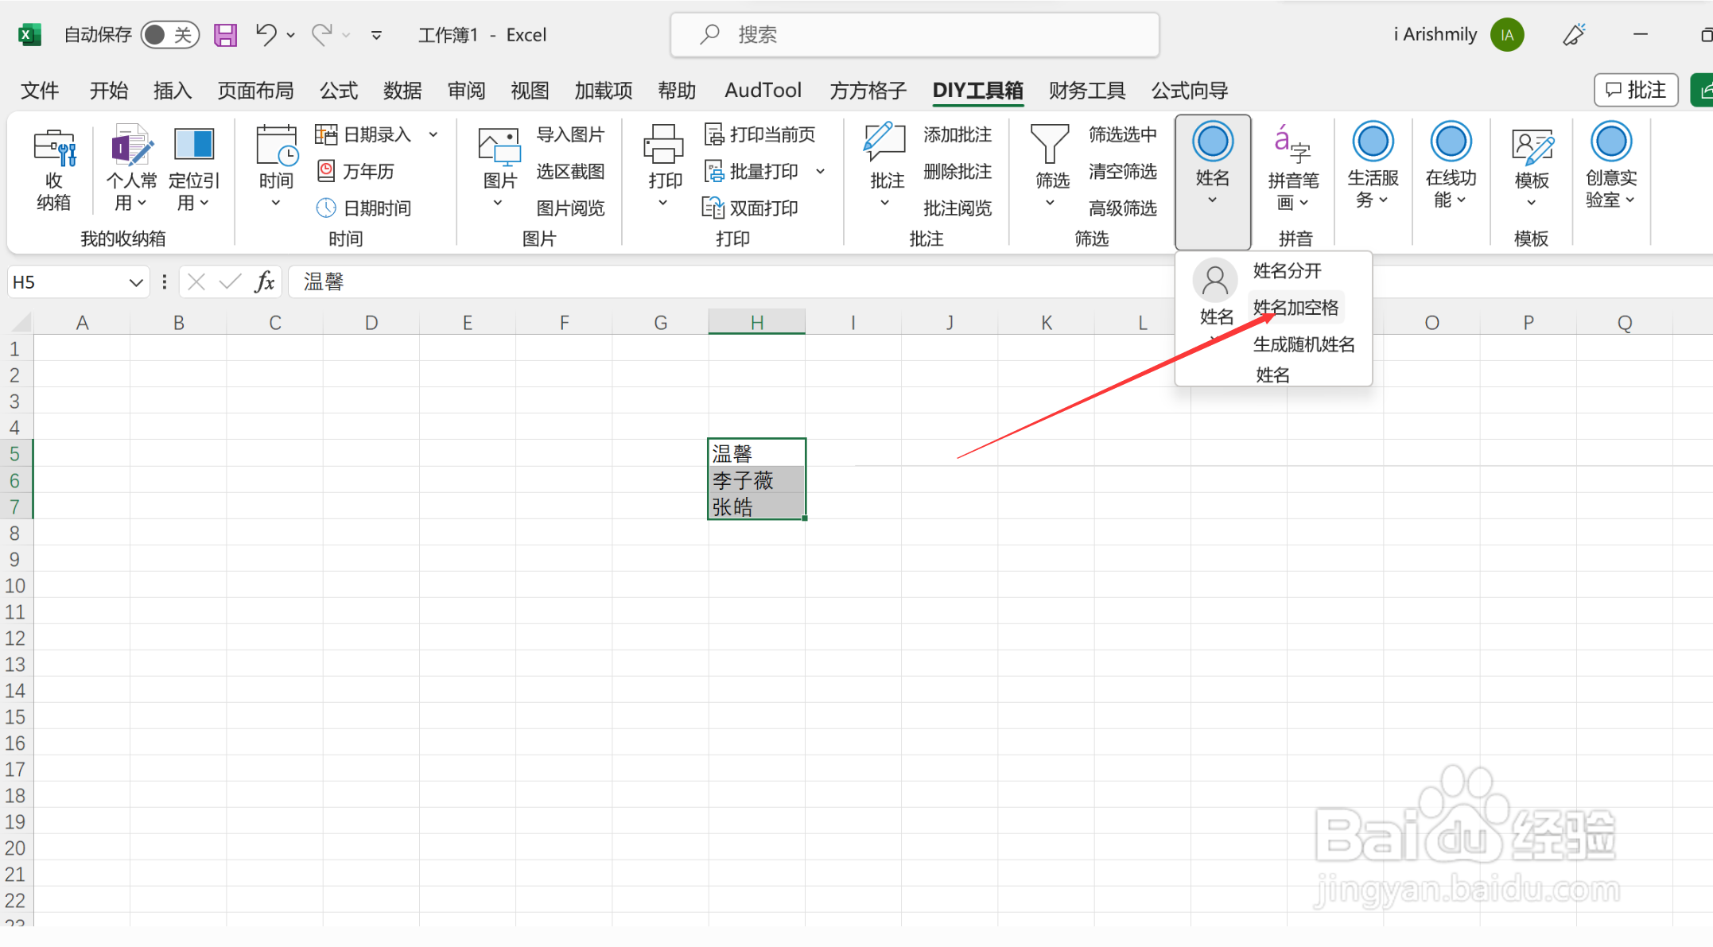Expand the 批量打印 dropdown arrow
This screenshot has width=1713, height=947.
(x=820, y=171)
